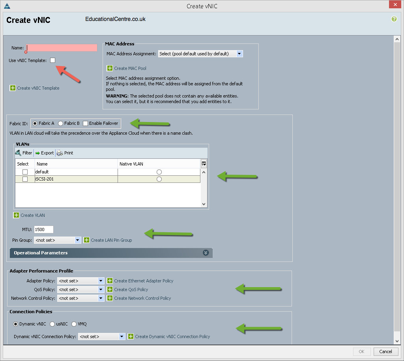Select the usNIC radio button
The height and width of the screenshot is (361, 404).
(52, 324)
